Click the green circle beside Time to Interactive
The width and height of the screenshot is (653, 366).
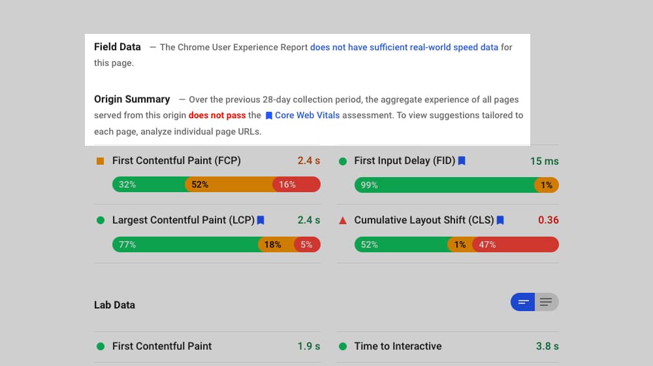[343, 346]
